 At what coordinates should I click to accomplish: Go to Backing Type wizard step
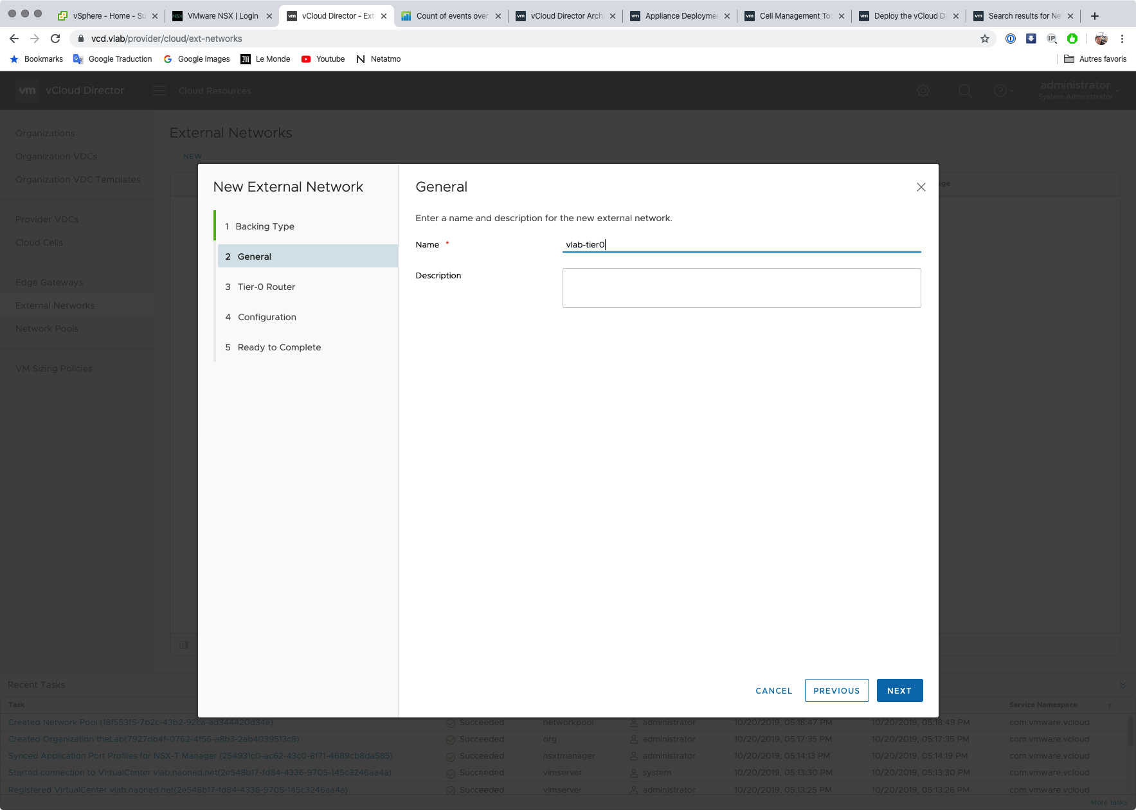(264, 226)
